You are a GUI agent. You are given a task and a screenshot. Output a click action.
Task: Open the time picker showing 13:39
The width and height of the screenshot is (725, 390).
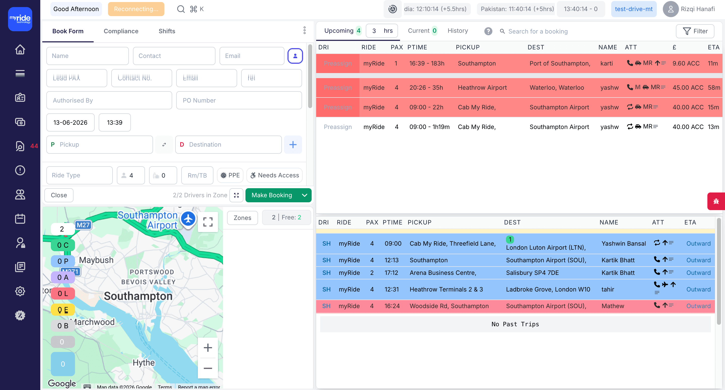click(x=115, y=122)
